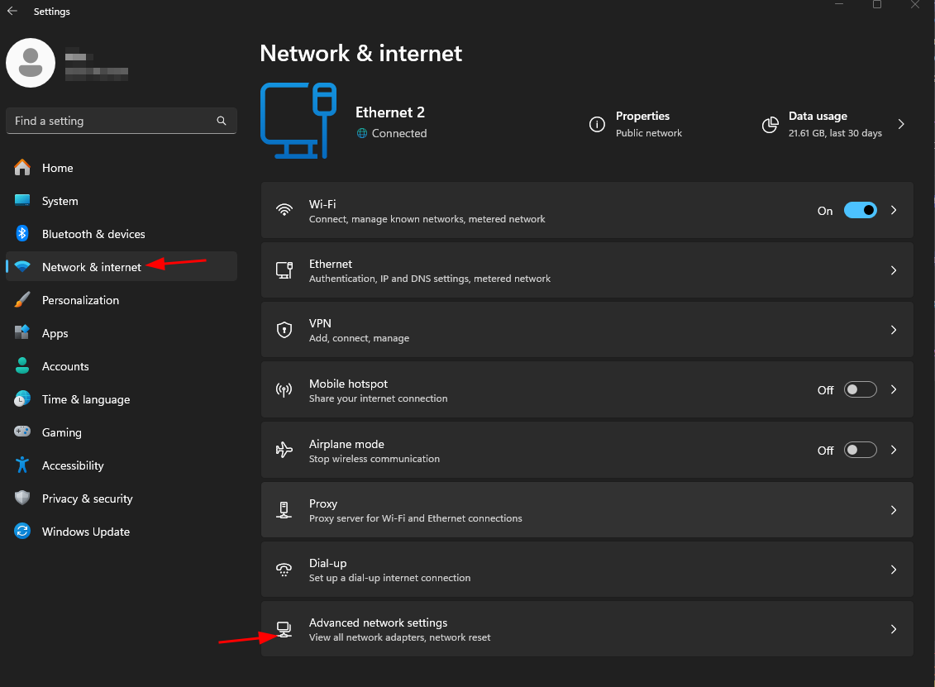Screen dimensions: 935x687
Task: Enable the Mobile hotspot toggle
Action: click(860, 390)
